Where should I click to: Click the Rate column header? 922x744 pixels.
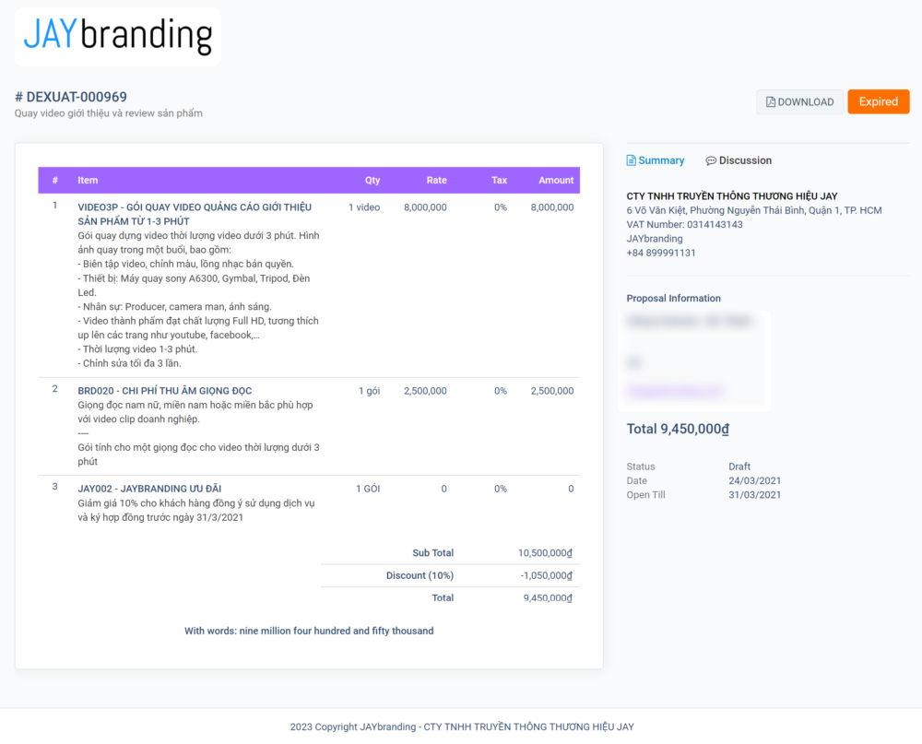point(436,180)
